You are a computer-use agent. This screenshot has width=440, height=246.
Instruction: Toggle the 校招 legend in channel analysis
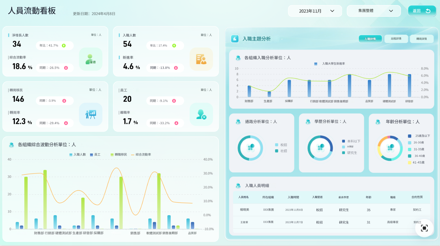[281, 145]
